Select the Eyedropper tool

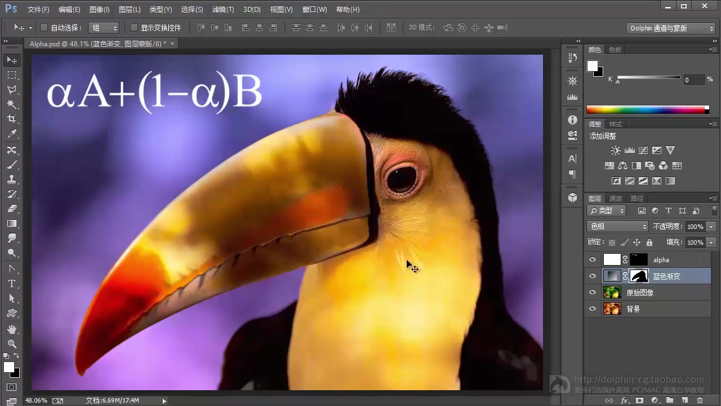(12, 134)
